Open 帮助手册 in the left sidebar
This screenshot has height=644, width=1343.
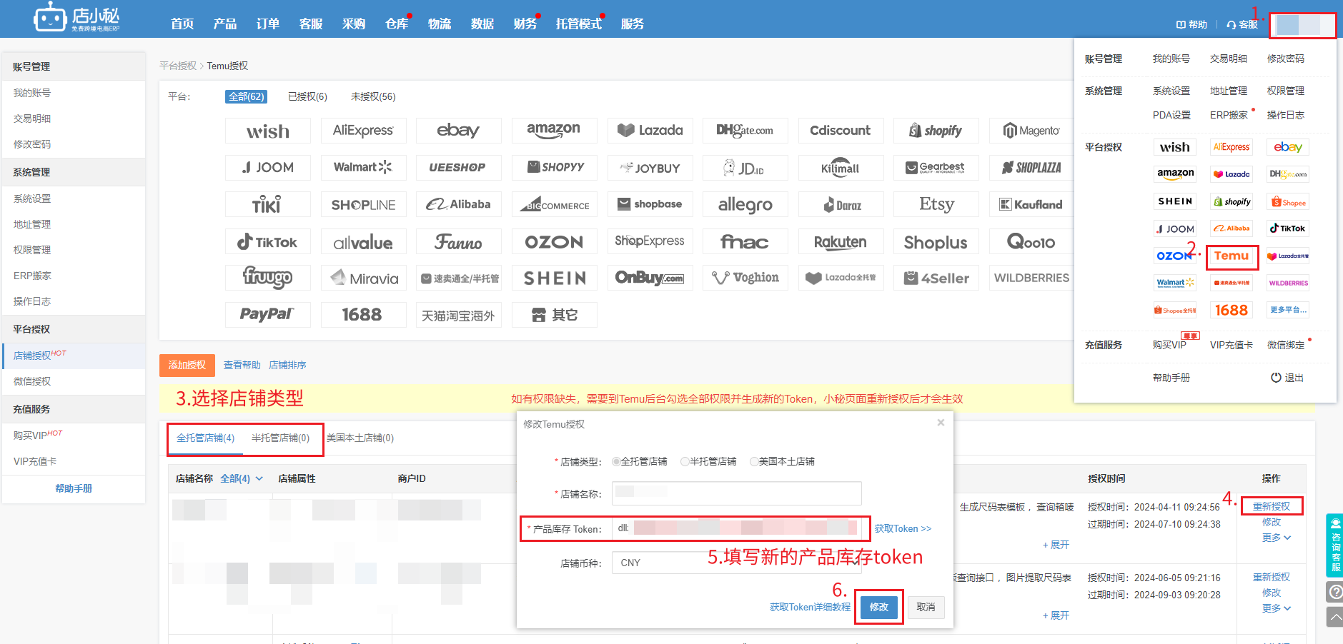pos(74,488)
